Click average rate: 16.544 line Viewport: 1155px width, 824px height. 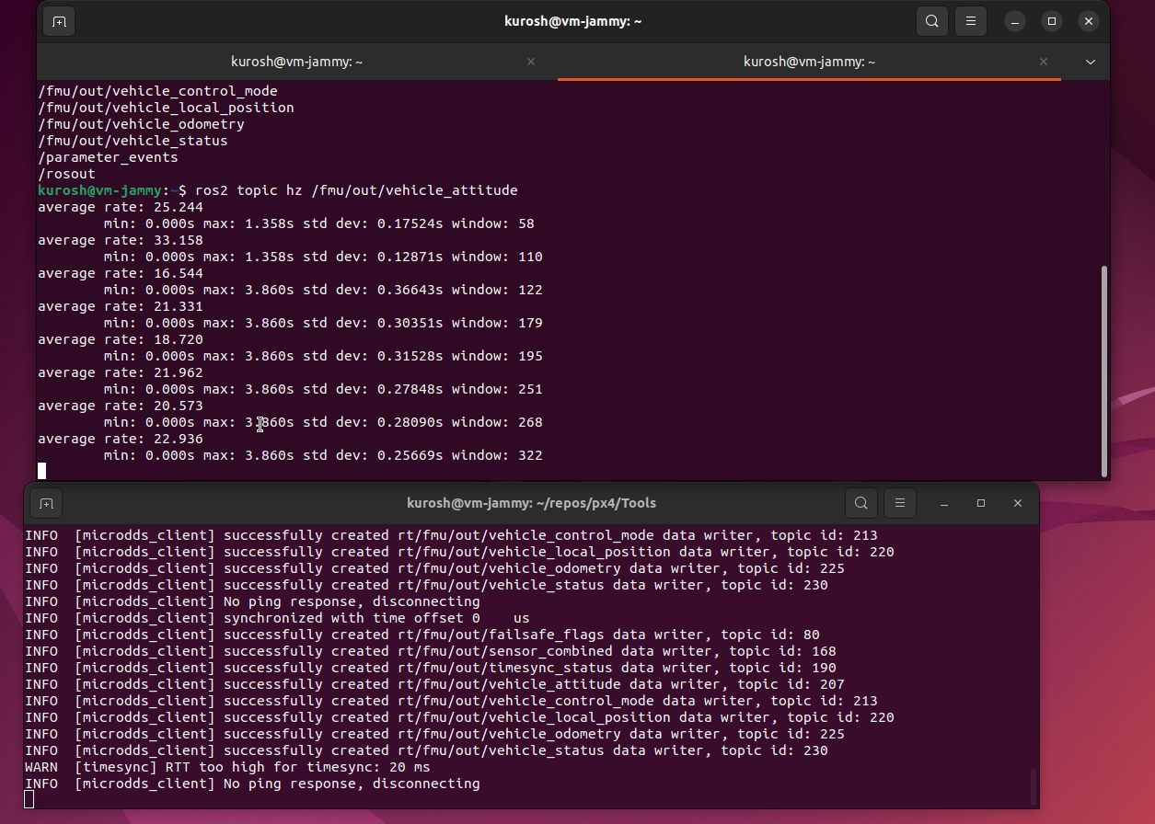coord(121,273)
